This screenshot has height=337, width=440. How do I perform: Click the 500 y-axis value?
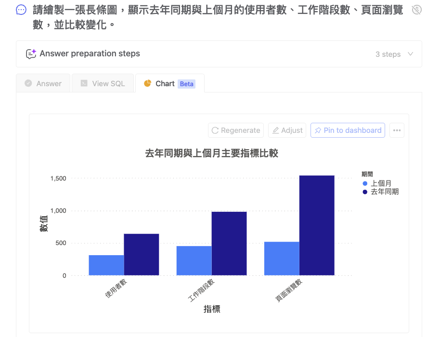(x=61, y=243)
